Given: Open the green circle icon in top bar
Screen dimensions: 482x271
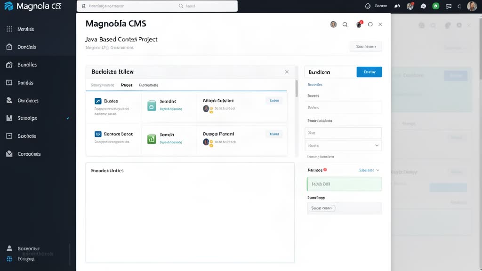Looking at the screenshot, I should [435, 6].
